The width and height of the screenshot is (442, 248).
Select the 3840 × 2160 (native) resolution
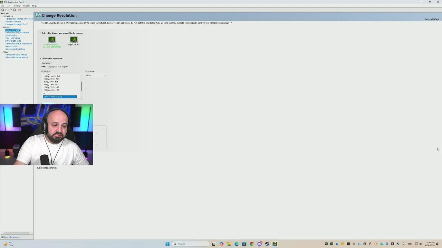[x=59, y=97]
